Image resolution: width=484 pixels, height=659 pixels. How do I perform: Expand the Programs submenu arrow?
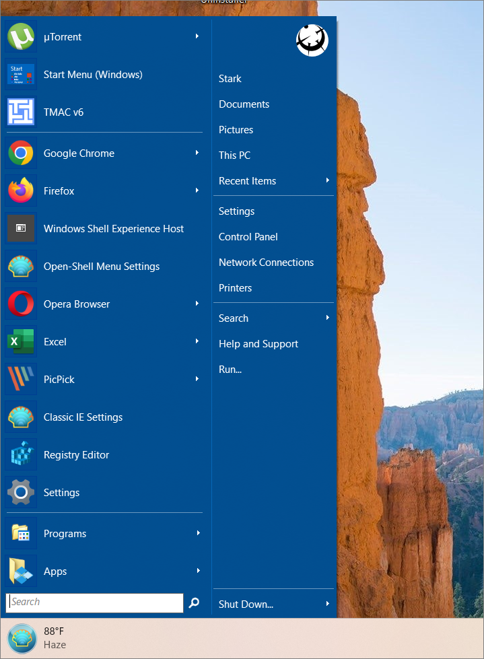(198, 533)
